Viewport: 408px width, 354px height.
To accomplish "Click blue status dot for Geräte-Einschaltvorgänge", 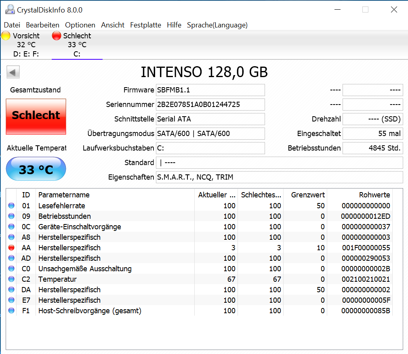I will pos(11,226).
